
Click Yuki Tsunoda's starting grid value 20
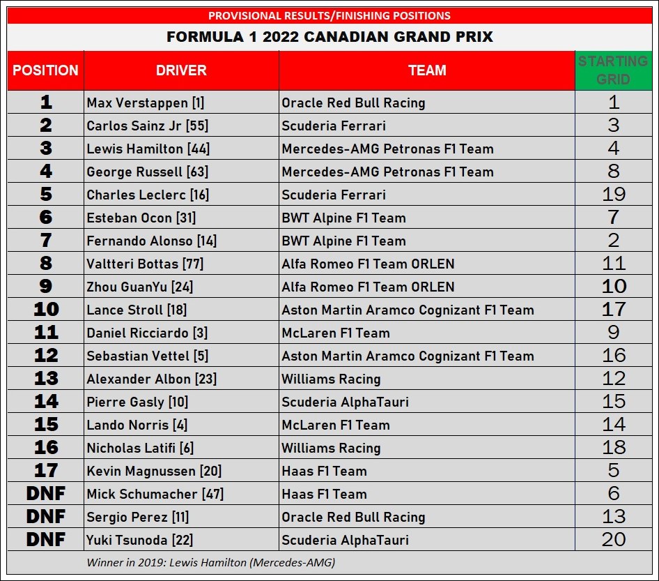(613, 540)
